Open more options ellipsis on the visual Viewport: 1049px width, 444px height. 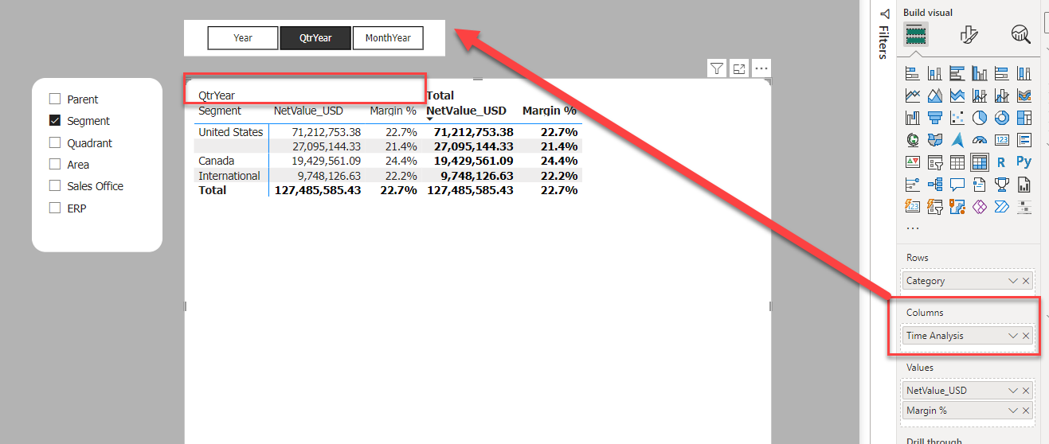(x=761, y=68)
